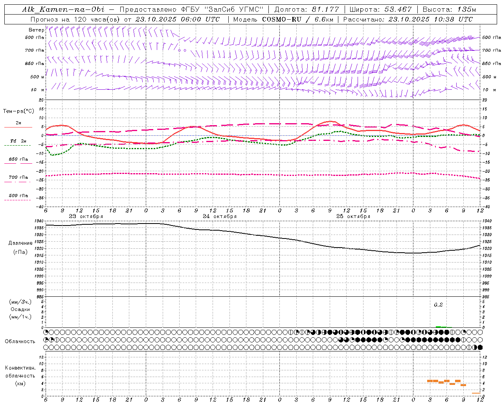
Task: Click the computed time 23.10.2025 10:38 UTC
Action: (431, 19)
